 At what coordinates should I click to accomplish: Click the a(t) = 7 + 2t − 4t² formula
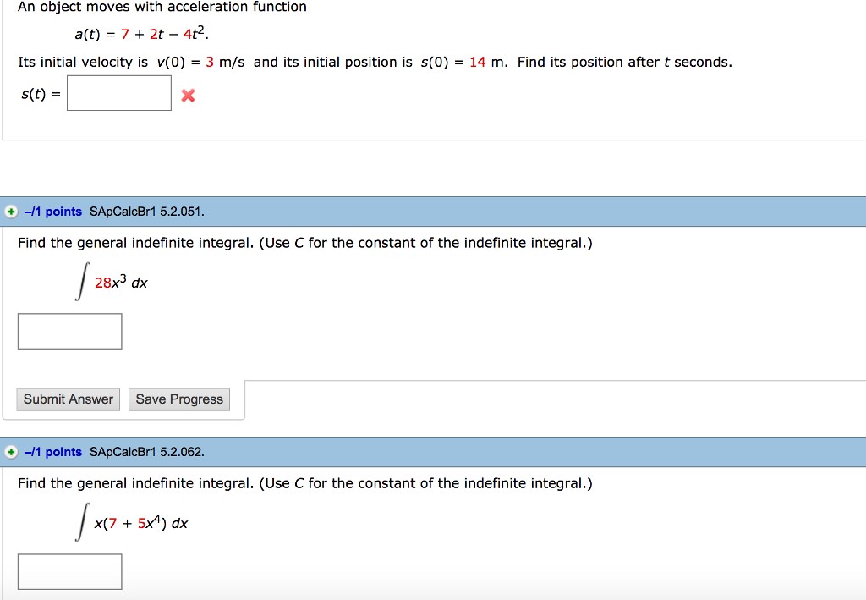[140, 35]
